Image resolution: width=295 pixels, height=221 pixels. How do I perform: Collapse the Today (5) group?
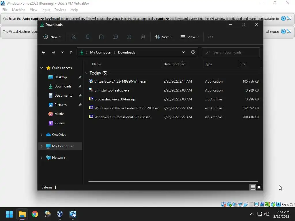coord(87,73)
